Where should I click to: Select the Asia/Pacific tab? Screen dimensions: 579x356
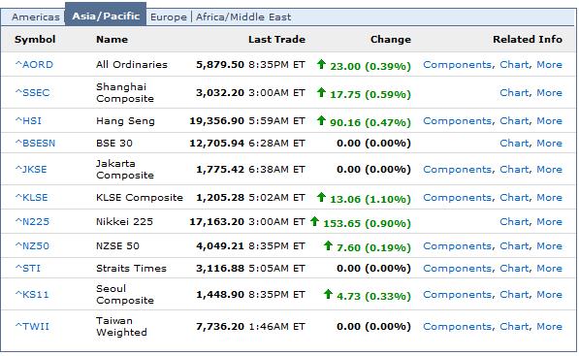coord(106,16)
